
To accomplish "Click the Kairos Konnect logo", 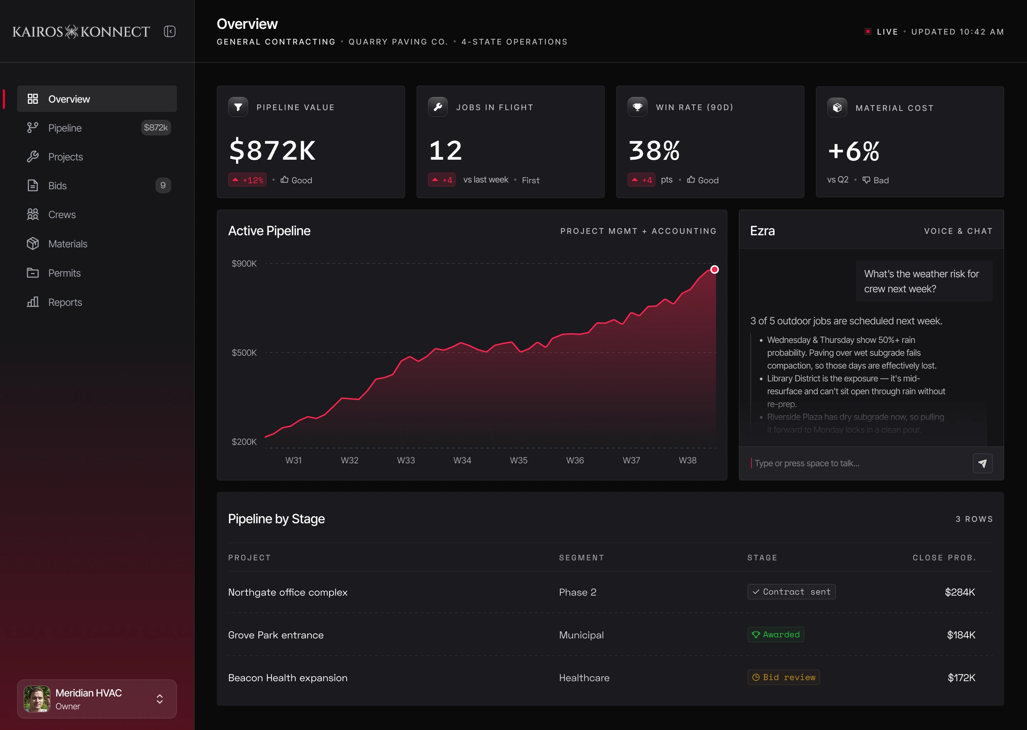I will pos(81,31).
